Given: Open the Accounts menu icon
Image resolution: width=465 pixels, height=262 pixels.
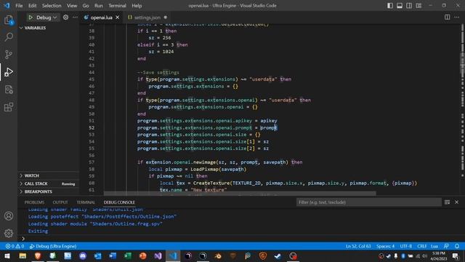Looking at the screenshot, I should [x=9, y=216].
